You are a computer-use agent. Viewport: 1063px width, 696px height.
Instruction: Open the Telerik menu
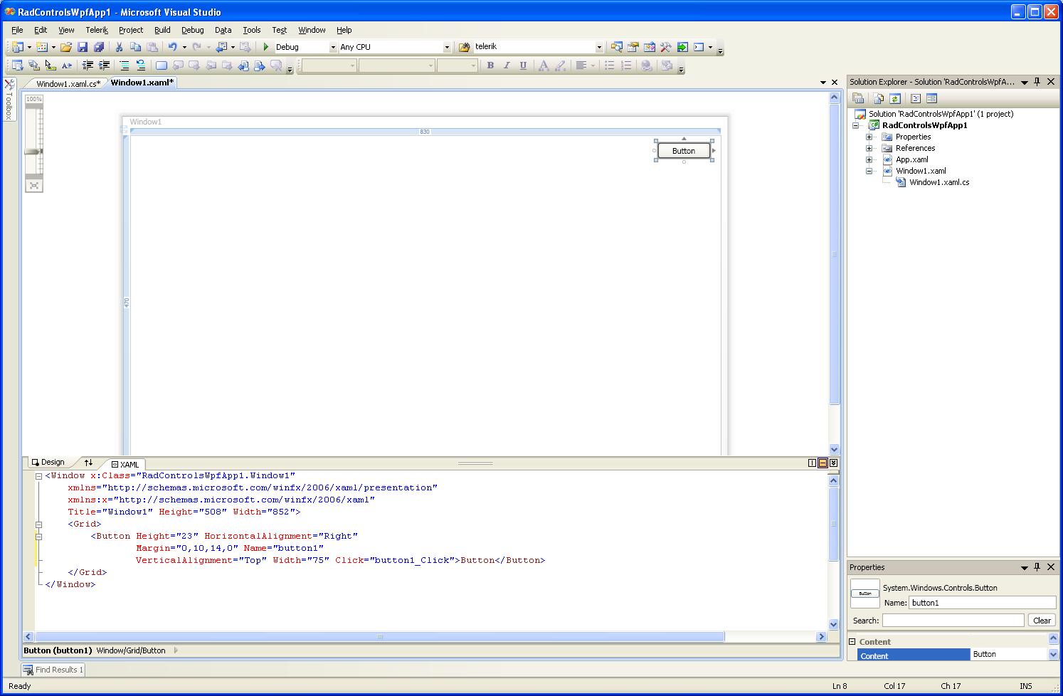tap(97, 30)
